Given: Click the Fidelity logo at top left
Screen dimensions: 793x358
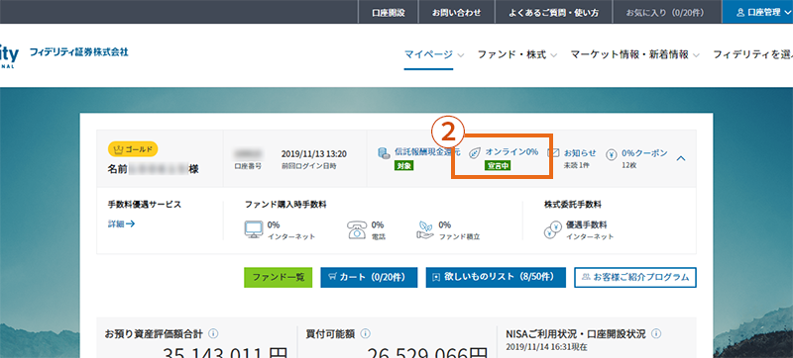Looking at the screenshot, I should pyautogui.click(x=9, y=55).
